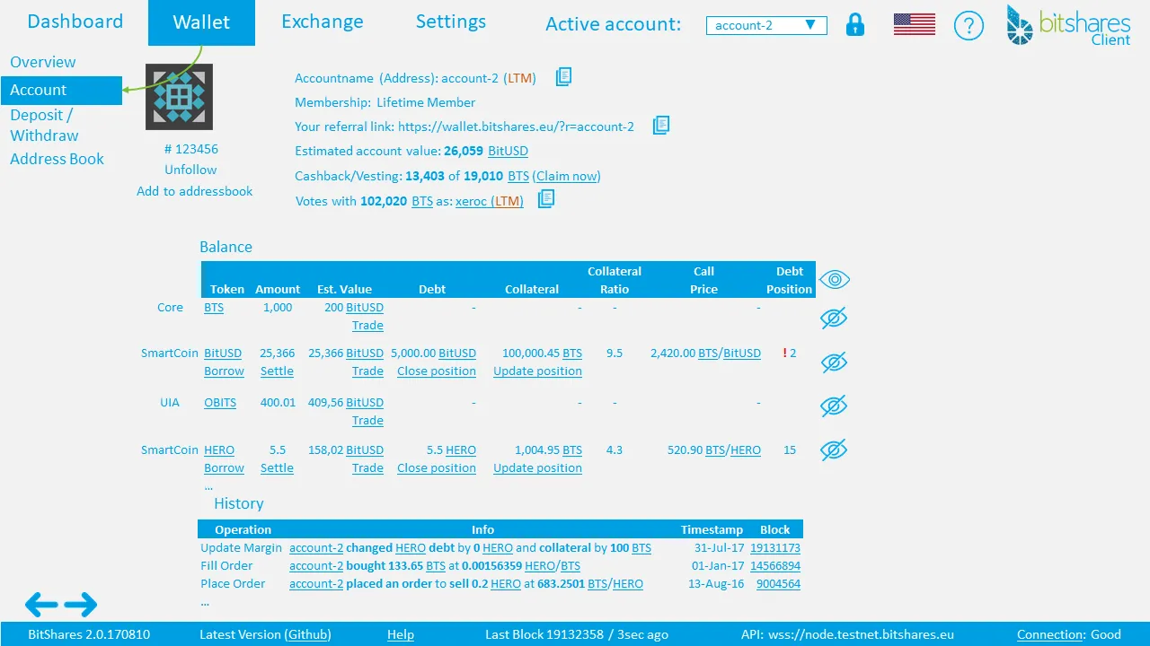
Task: Click Settle under the 5.5 amount
Action: pyautogui.click(x=277, y=467)
